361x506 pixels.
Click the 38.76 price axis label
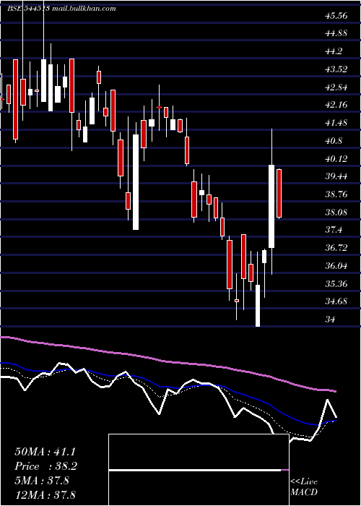tap(336, 194)
